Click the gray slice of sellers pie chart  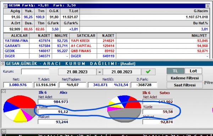[124, 114]
